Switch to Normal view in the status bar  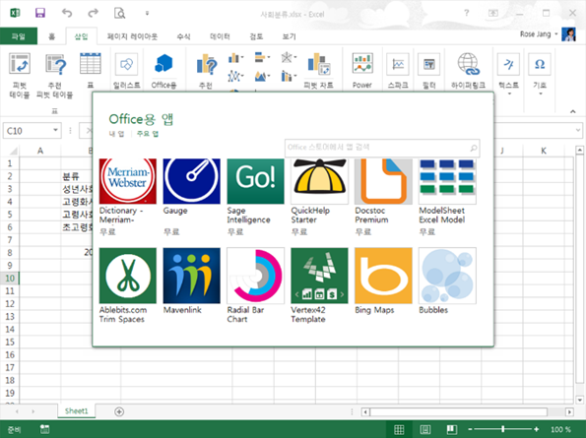(x=399, y=430)
